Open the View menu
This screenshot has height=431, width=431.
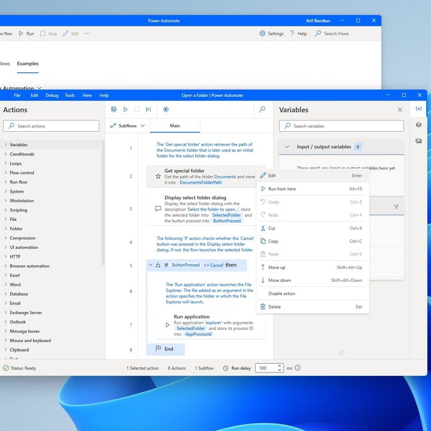tap(87, 95)
